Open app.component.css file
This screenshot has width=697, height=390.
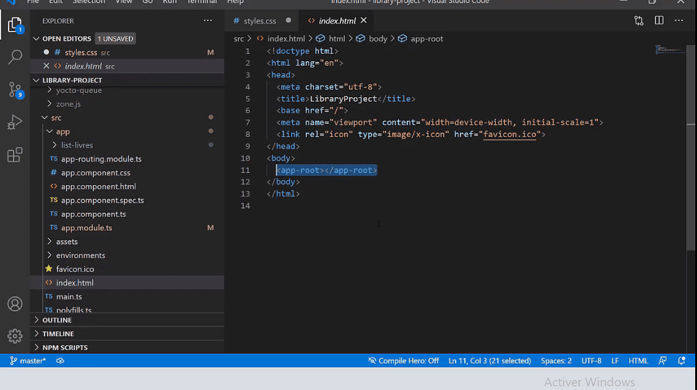95,173
